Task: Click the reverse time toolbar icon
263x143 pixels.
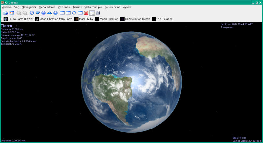Action: [32, 13]
